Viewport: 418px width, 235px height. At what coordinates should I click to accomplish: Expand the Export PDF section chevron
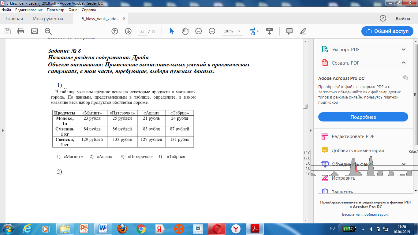point(404,49)
